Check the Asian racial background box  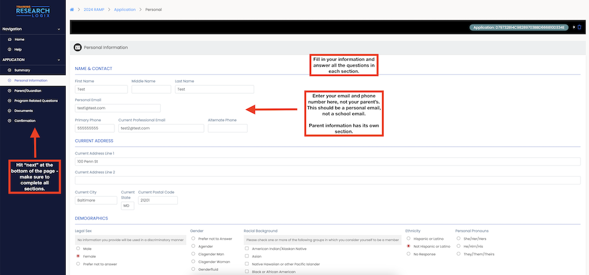247,256
